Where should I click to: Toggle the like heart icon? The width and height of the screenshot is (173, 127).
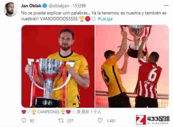(x=100, y=120)
